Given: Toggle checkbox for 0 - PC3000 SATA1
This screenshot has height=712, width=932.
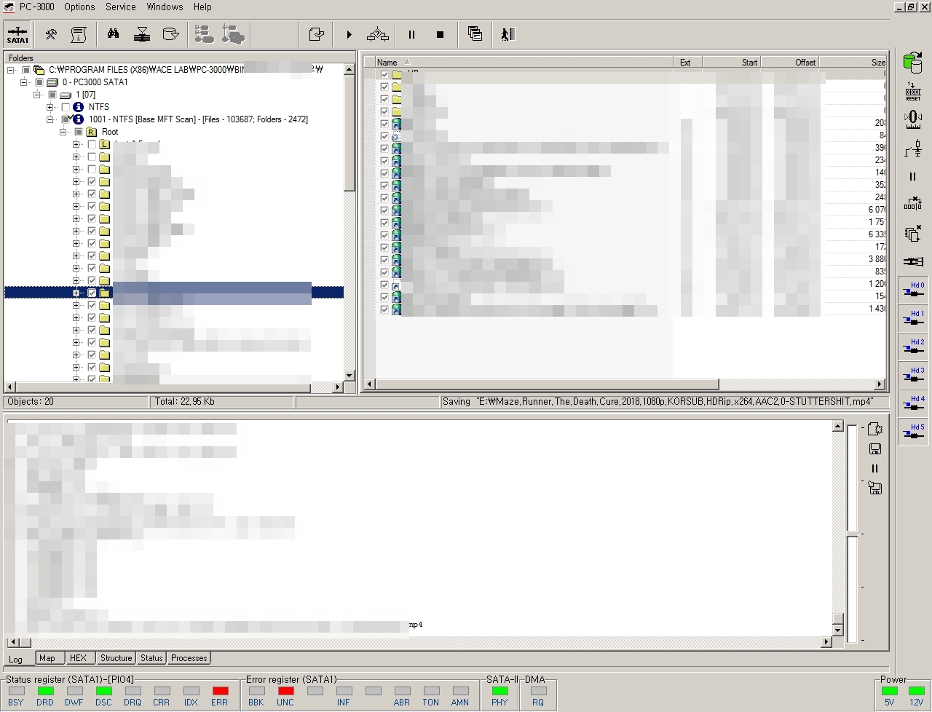Looking at the screenshot, I should coord(39,82).
